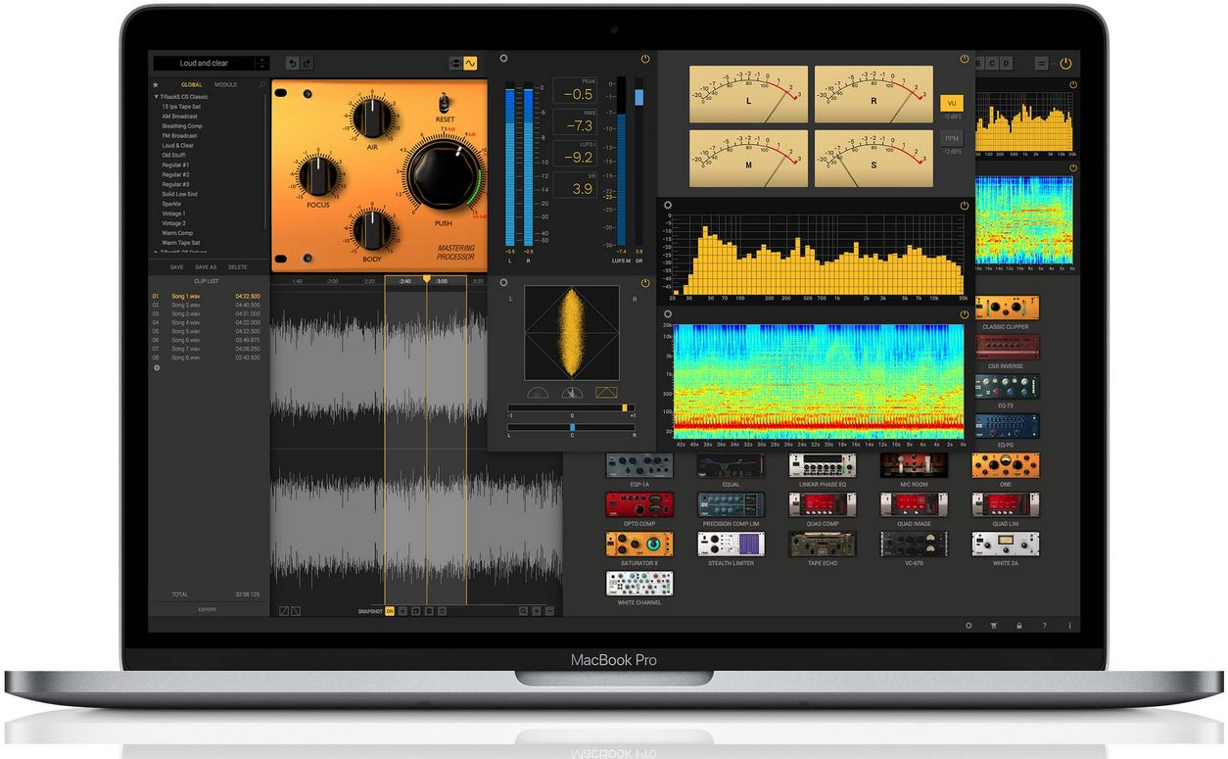Switch to the MODULE presets tab
1228x759 pixels.
click(225, 85)
